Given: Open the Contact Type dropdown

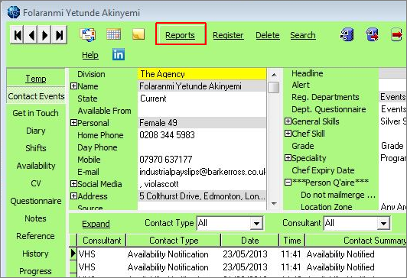Looking at the screenshot, I should coord(256,223).
